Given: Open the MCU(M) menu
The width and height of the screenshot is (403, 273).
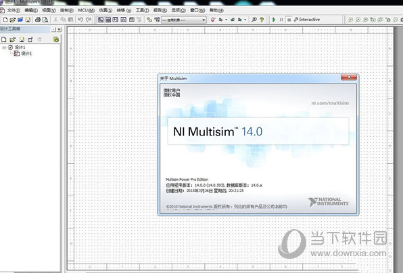Looking at the screenshot, I should [x=86, y=10].
